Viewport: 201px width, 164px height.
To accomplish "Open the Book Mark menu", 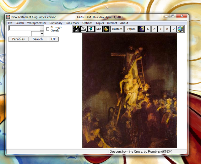I will pos(72,23).
